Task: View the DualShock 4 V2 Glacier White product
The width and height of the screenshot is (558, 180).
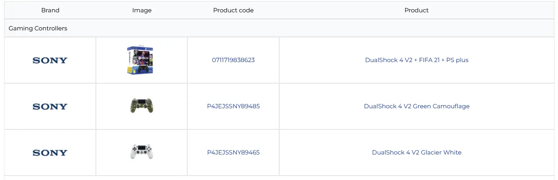Action: pos(417,152)
